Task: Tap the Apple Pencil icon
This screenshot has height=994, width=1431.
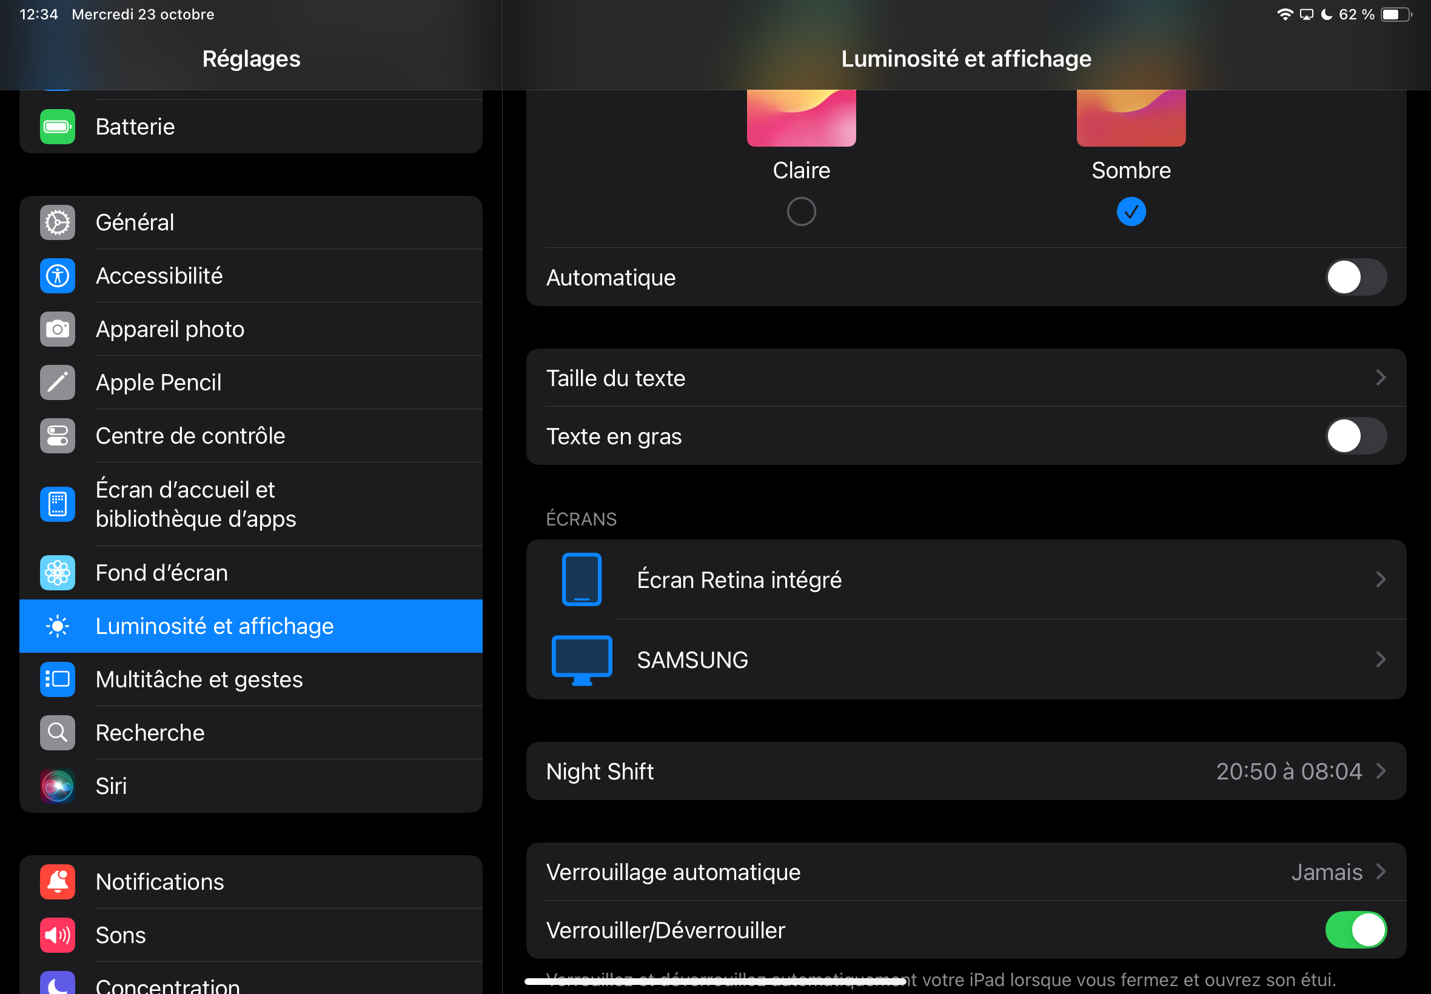Action: (58, 382)
